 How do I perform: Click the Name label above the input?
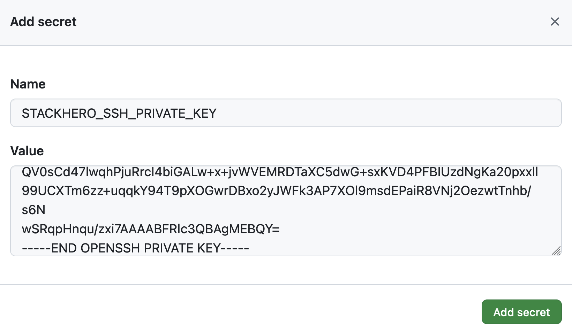tap(28, 84)
